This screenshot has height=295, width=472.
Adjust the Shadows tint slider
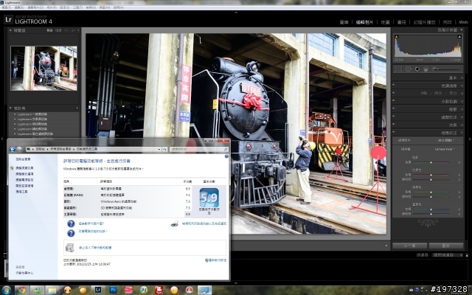(431, 162)
